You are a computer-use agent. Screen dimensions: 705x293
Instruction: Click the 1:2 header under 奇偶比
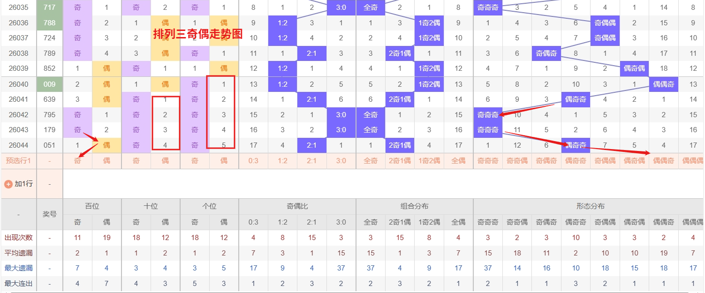click(282, 222)
